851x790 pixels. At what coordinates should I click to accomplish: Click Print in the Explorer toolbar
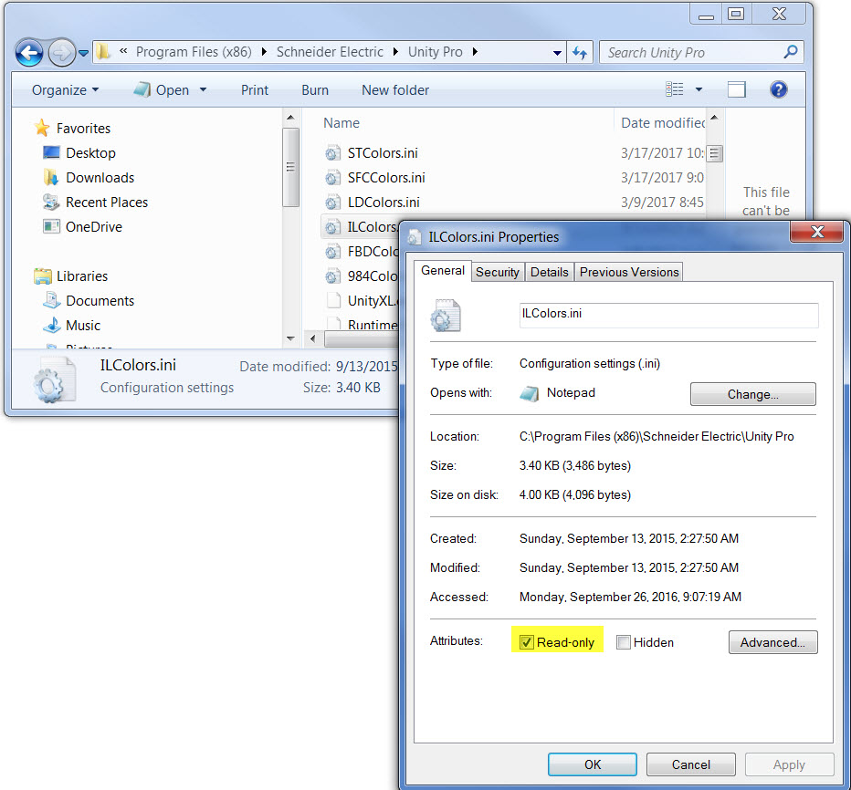(x=255, y=90)
